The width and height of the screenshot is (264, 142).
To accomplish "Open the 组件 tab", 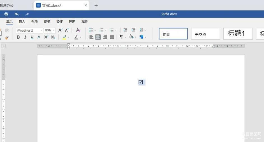I will pyautogui.click(x=85, y=21).
